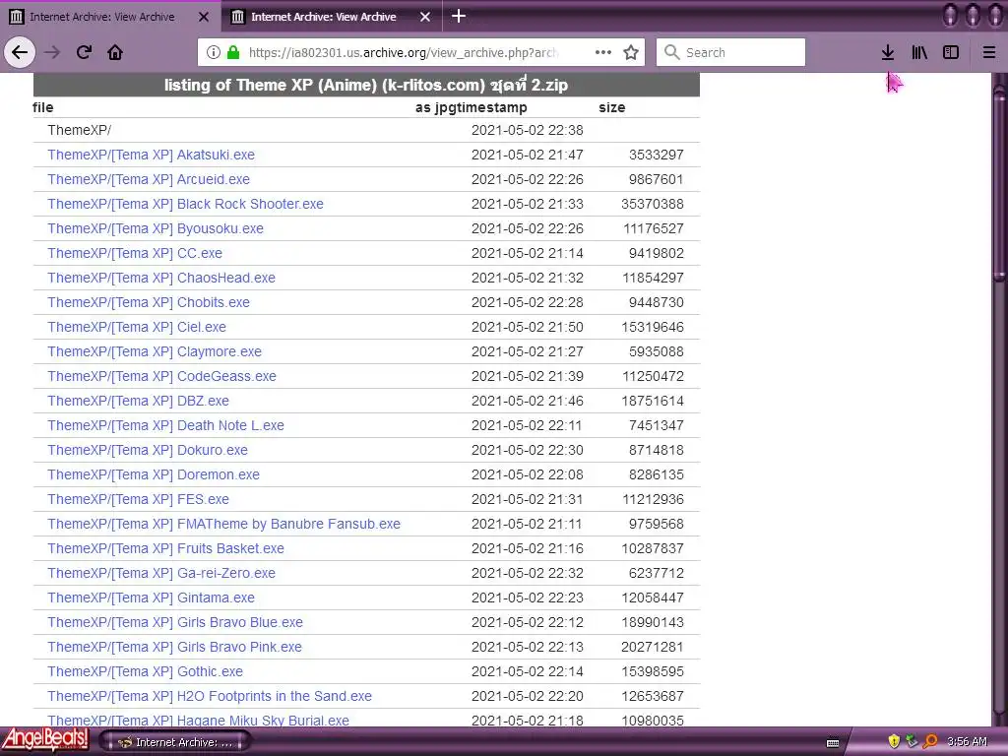Select size value 35370388
Screen dimensions: 1008x756
click(653, 204)
